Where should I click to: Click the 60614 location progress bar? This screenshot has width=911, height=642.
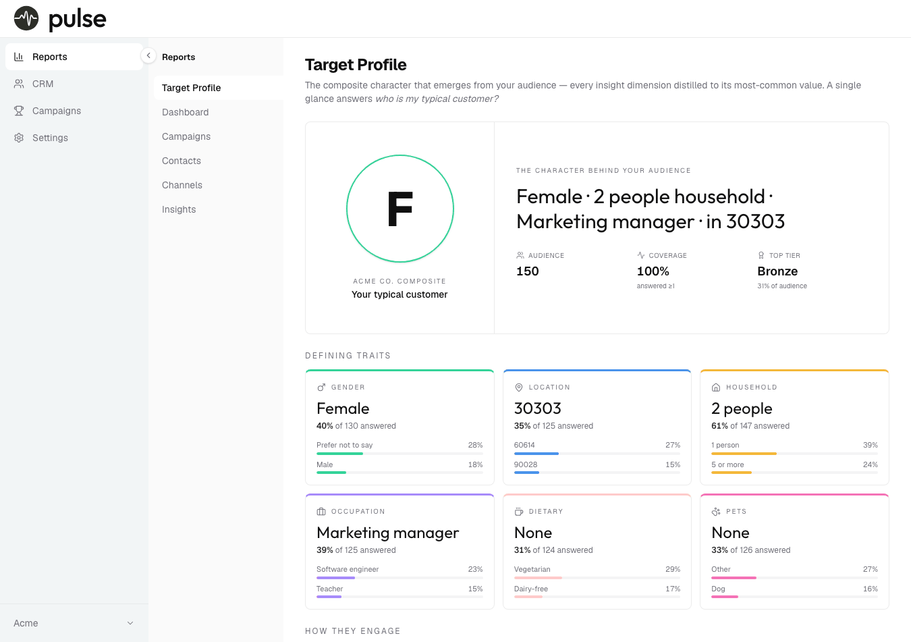(597, 454)
